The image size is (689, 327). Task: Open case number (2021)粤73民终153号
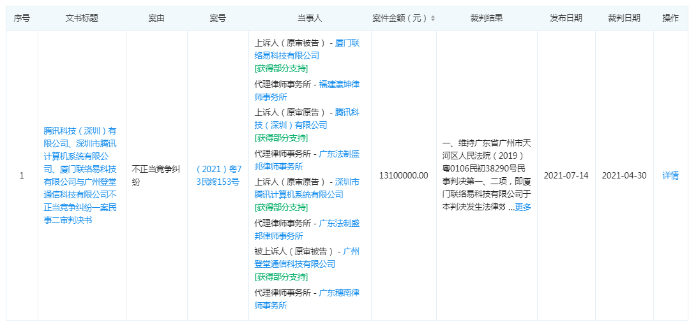pyautogui.click(x=218, y=175)
